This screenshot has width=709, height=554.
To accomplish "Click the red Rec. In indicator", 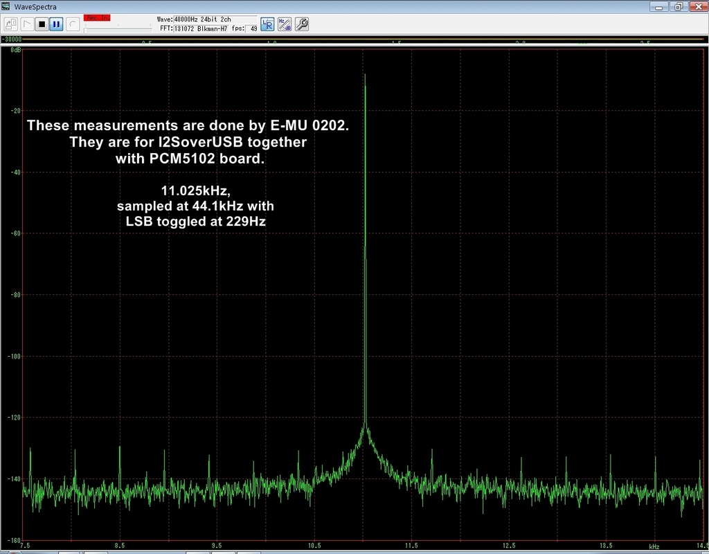I will pos(96,17).
